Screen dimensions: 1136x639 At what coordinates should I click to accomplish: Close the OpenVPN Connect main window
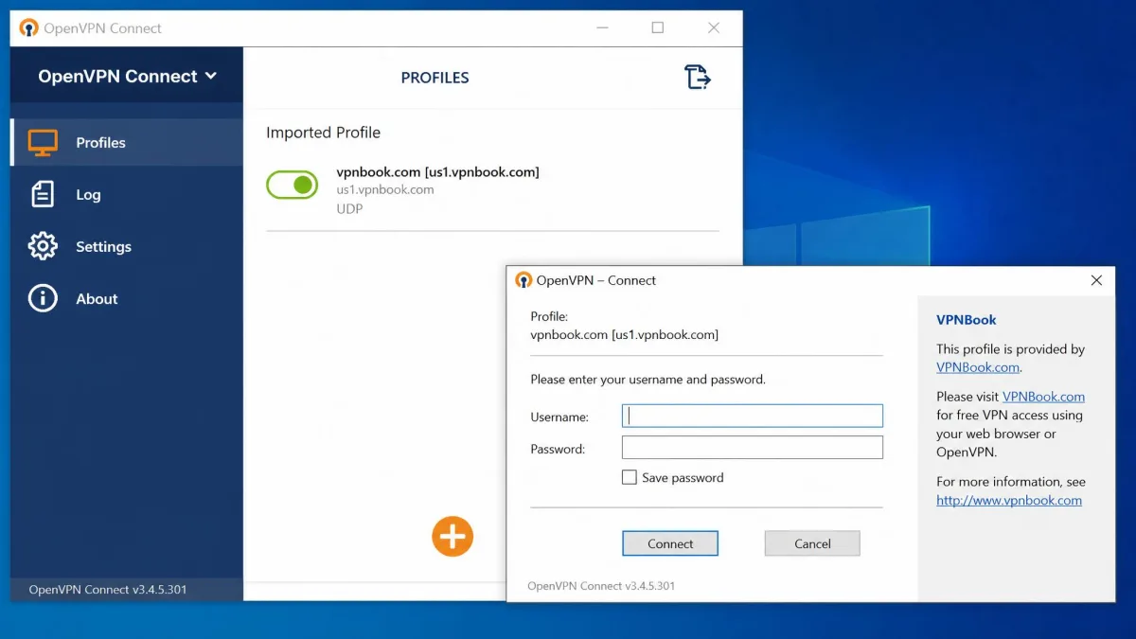(714, 28)
